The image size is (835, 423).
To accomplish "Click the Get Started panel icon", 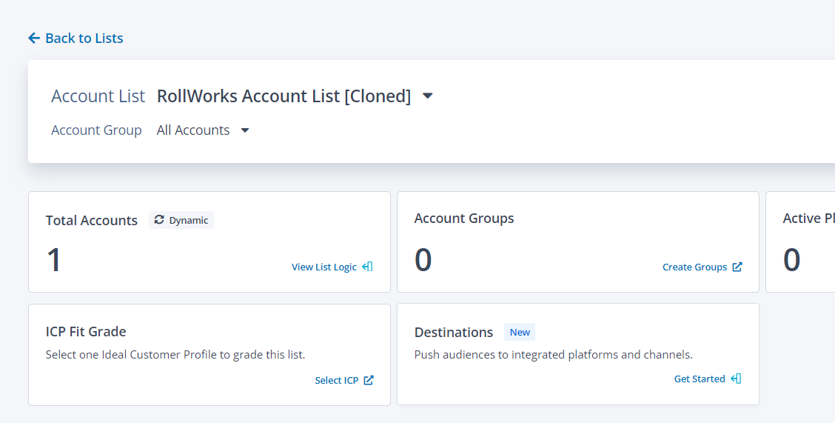I will [736, 379].
